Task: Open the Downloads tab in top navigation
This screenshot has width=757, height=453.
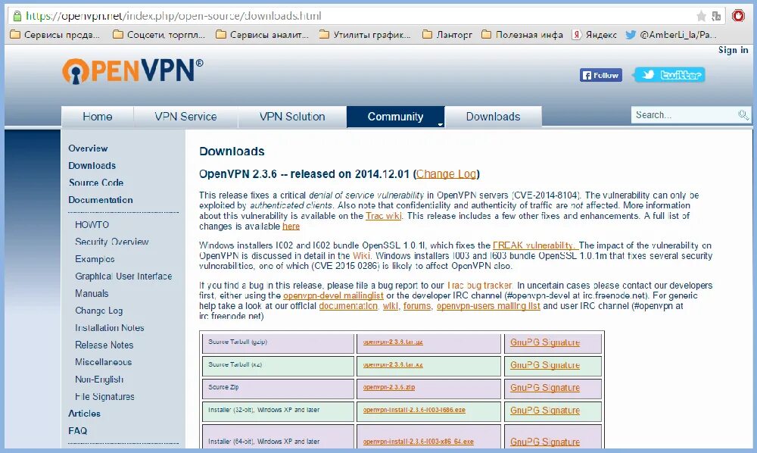Action: [493, 117]
